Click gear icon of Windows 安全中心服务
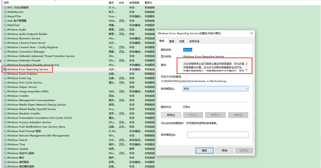The height and width of the screenshot is (168, 321). (x=5, y=153)
